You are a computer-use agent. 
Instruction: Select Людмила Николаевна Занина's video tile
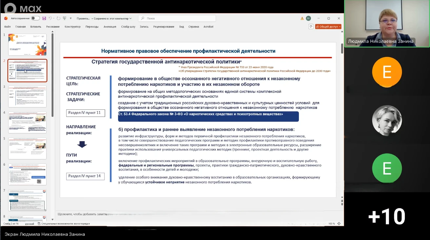click(387, 24)
